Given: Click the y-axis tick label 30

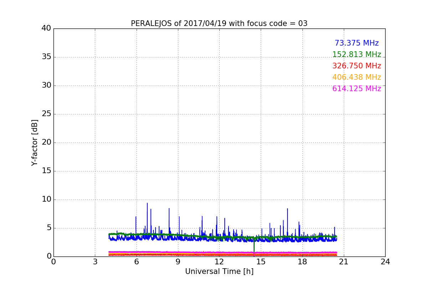Looking at the screenshot, I should (x=46, y=85).
